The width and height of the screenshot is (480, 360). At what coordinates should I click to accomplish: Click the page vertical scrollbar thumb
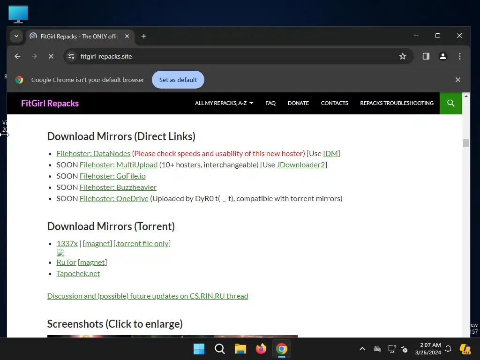[x=466, y=143]
